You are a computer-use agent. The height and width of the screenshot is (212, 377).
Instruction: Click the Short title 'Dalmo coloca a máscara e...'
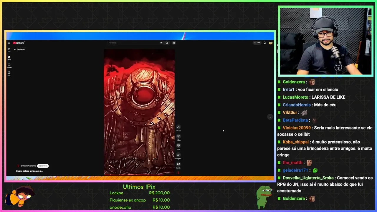click(x=29, y=171)
